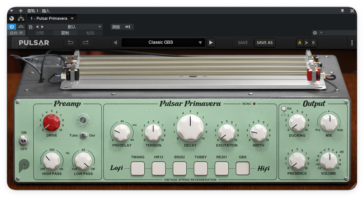Select the RE201 spring type
The image size is (364, 197).
coord(222,168)
